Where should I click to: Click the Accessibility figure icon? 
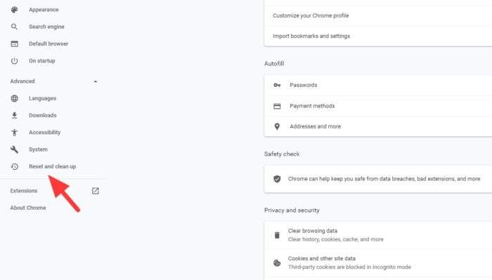click(15, 133)
